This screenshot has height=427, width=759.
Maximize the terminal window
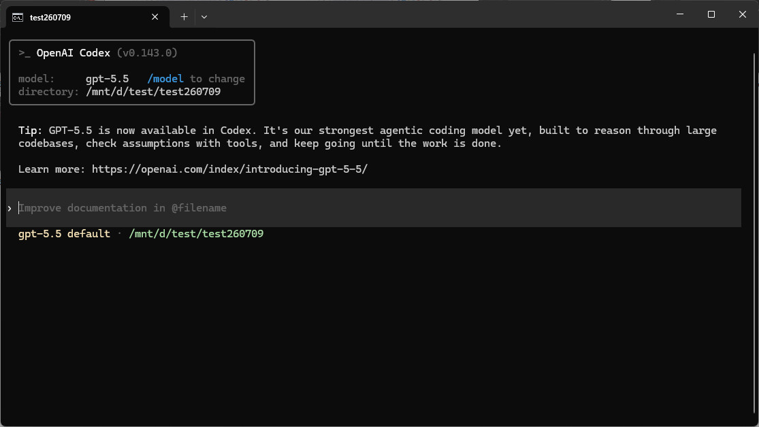(x=711, y=14)
